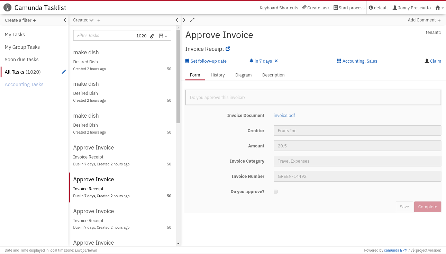
Task: Open the Create task paperclip link
Action: tap(316, 8)
